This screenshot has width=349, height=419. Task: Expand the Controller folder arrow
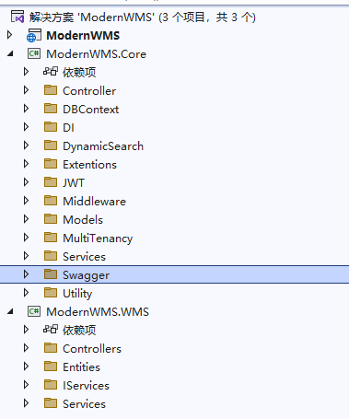[27, 90]
